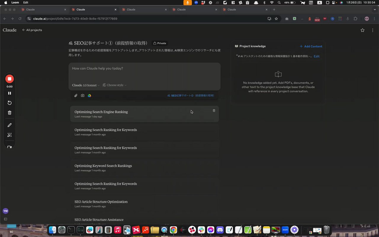
Task: Open the Loom effects sparkle tool
Action: point(9,135)
